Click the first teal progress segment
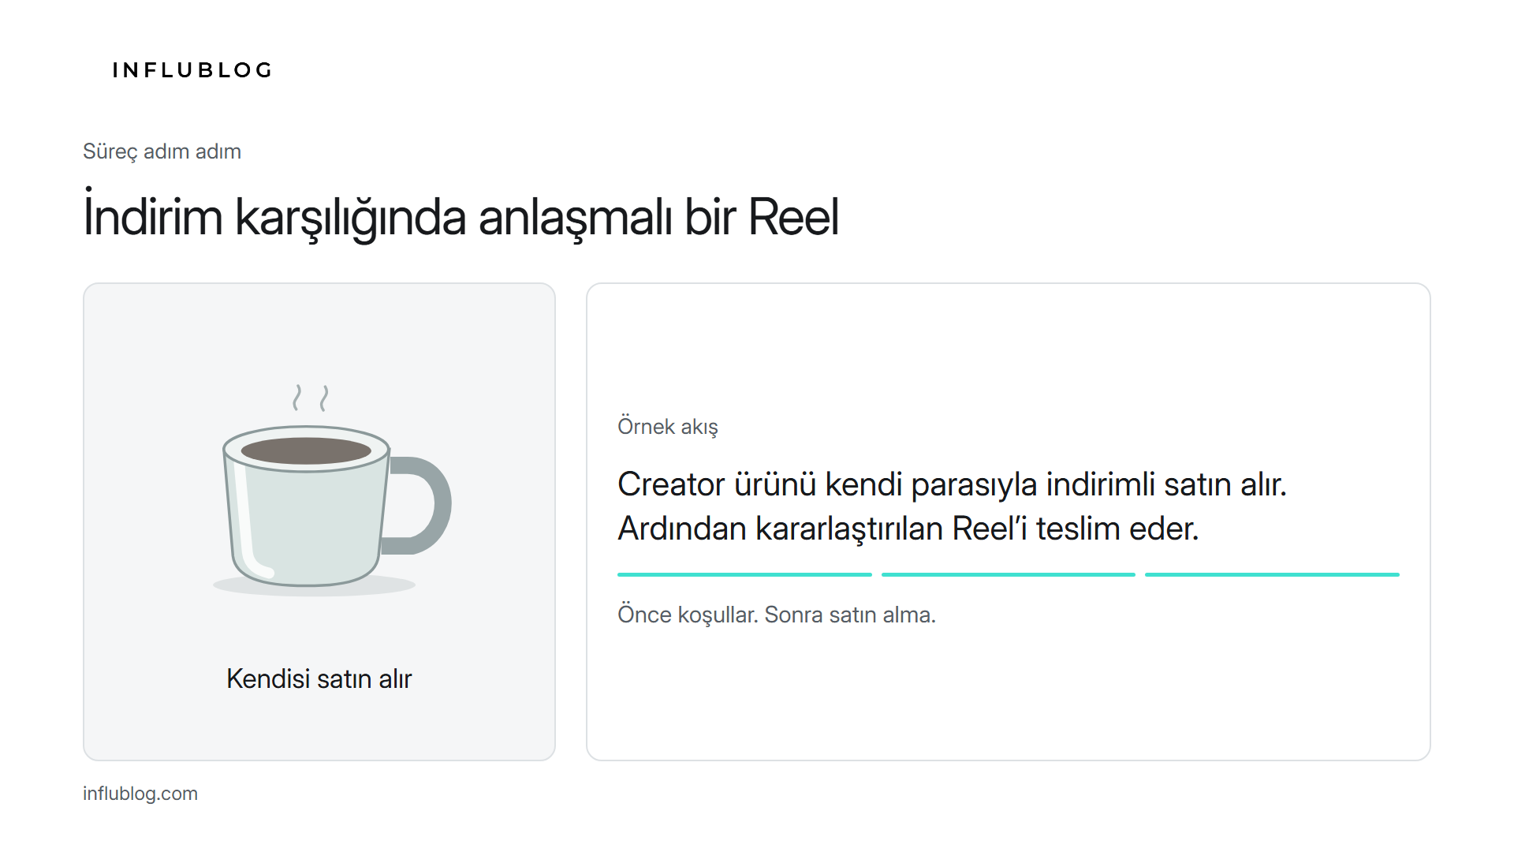This screenshot has width=1514, height=852. point(744,575)
